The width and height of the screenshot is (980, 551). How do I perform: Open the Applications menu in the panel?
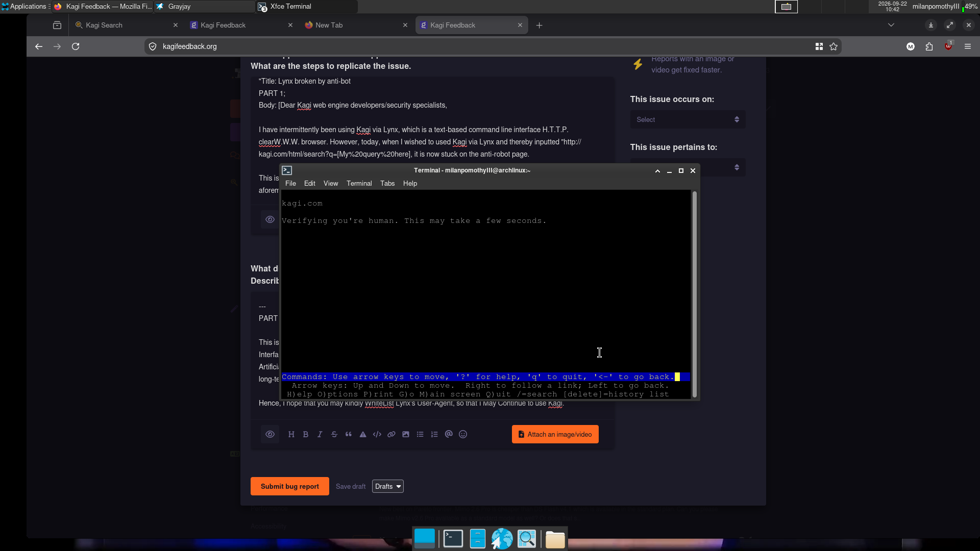(x=24, y=6)
